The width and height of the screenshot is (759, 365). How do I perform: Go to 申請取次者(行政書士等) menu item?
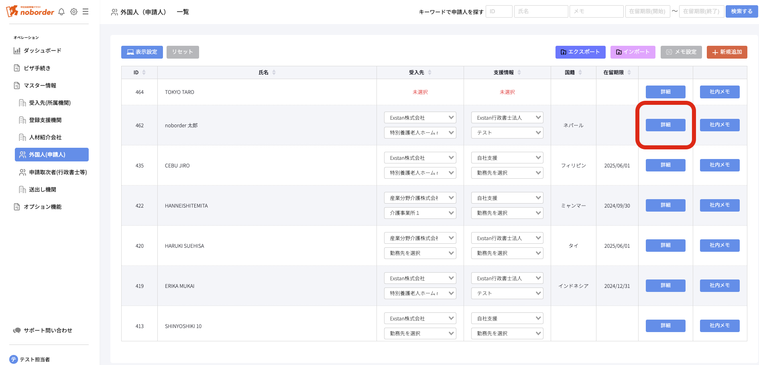(x=58, y=172)
